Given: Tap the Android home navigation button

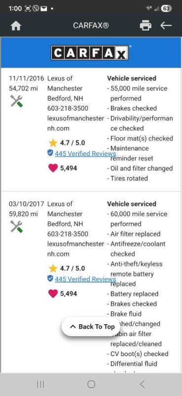Looking at the screenshot, I should (x=91, y=385).
